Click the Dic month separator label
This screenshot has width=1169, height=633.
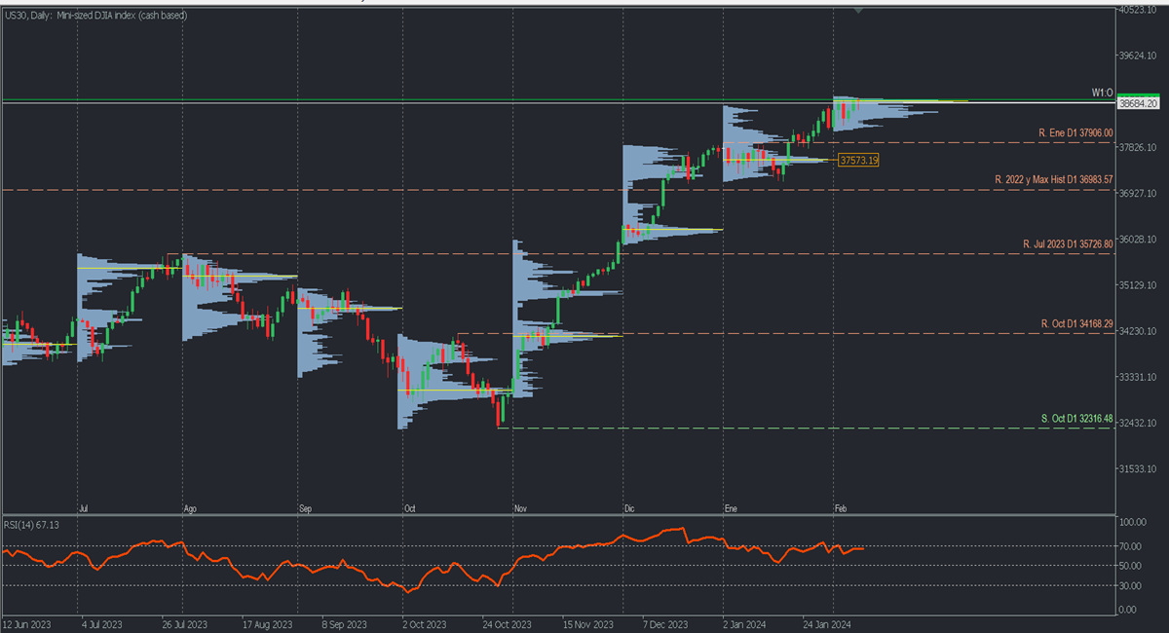[x=629, y=508]
